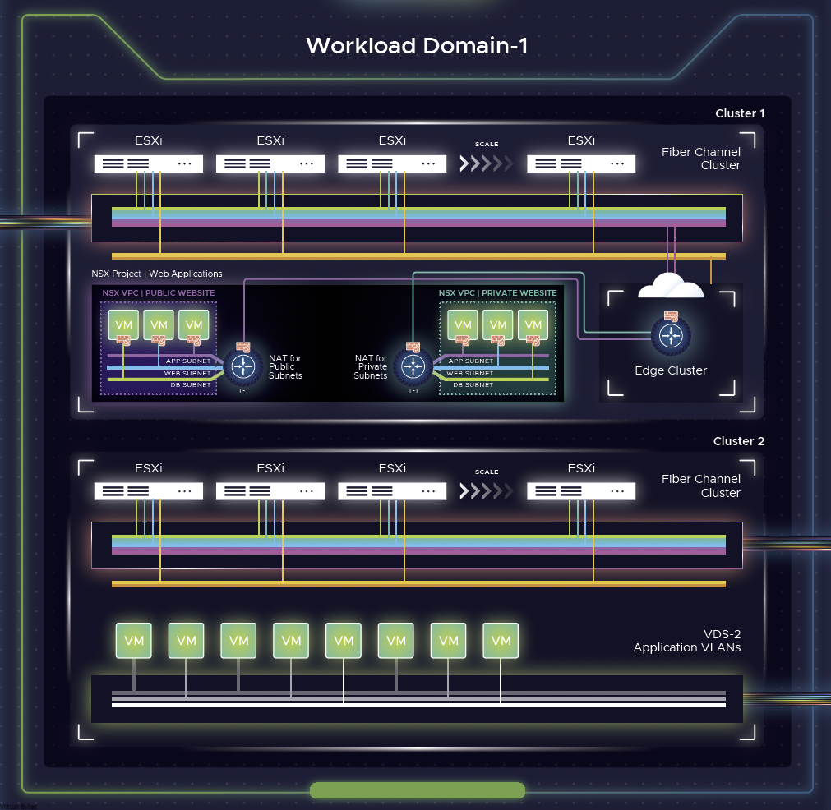Click 'Fiber Channel Cluster' label in Cluster 1
831x810 pixels.
coord(700,159)
